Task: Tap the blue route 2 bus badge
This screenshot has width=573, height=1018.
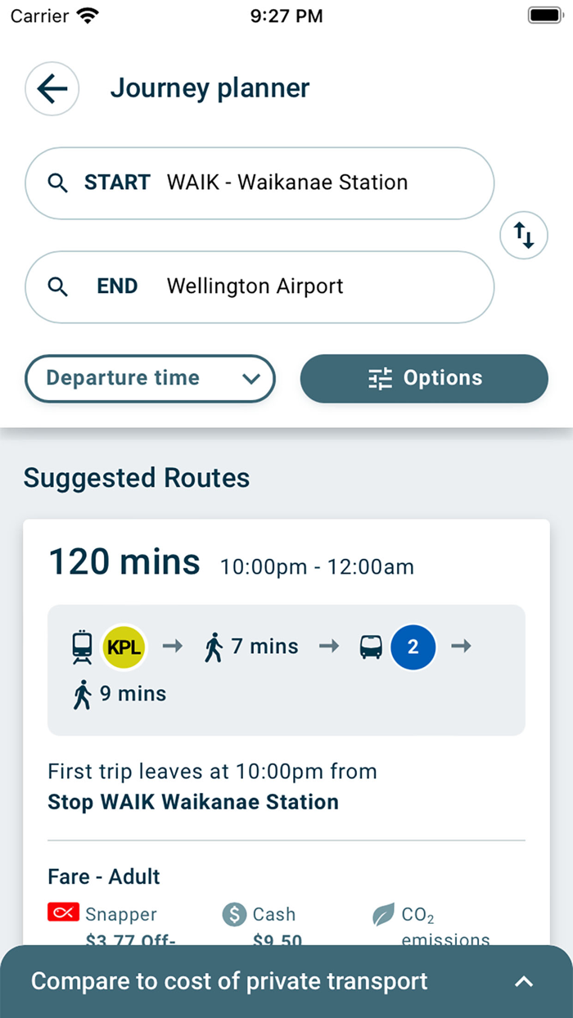Action: [x=413, y=646]
